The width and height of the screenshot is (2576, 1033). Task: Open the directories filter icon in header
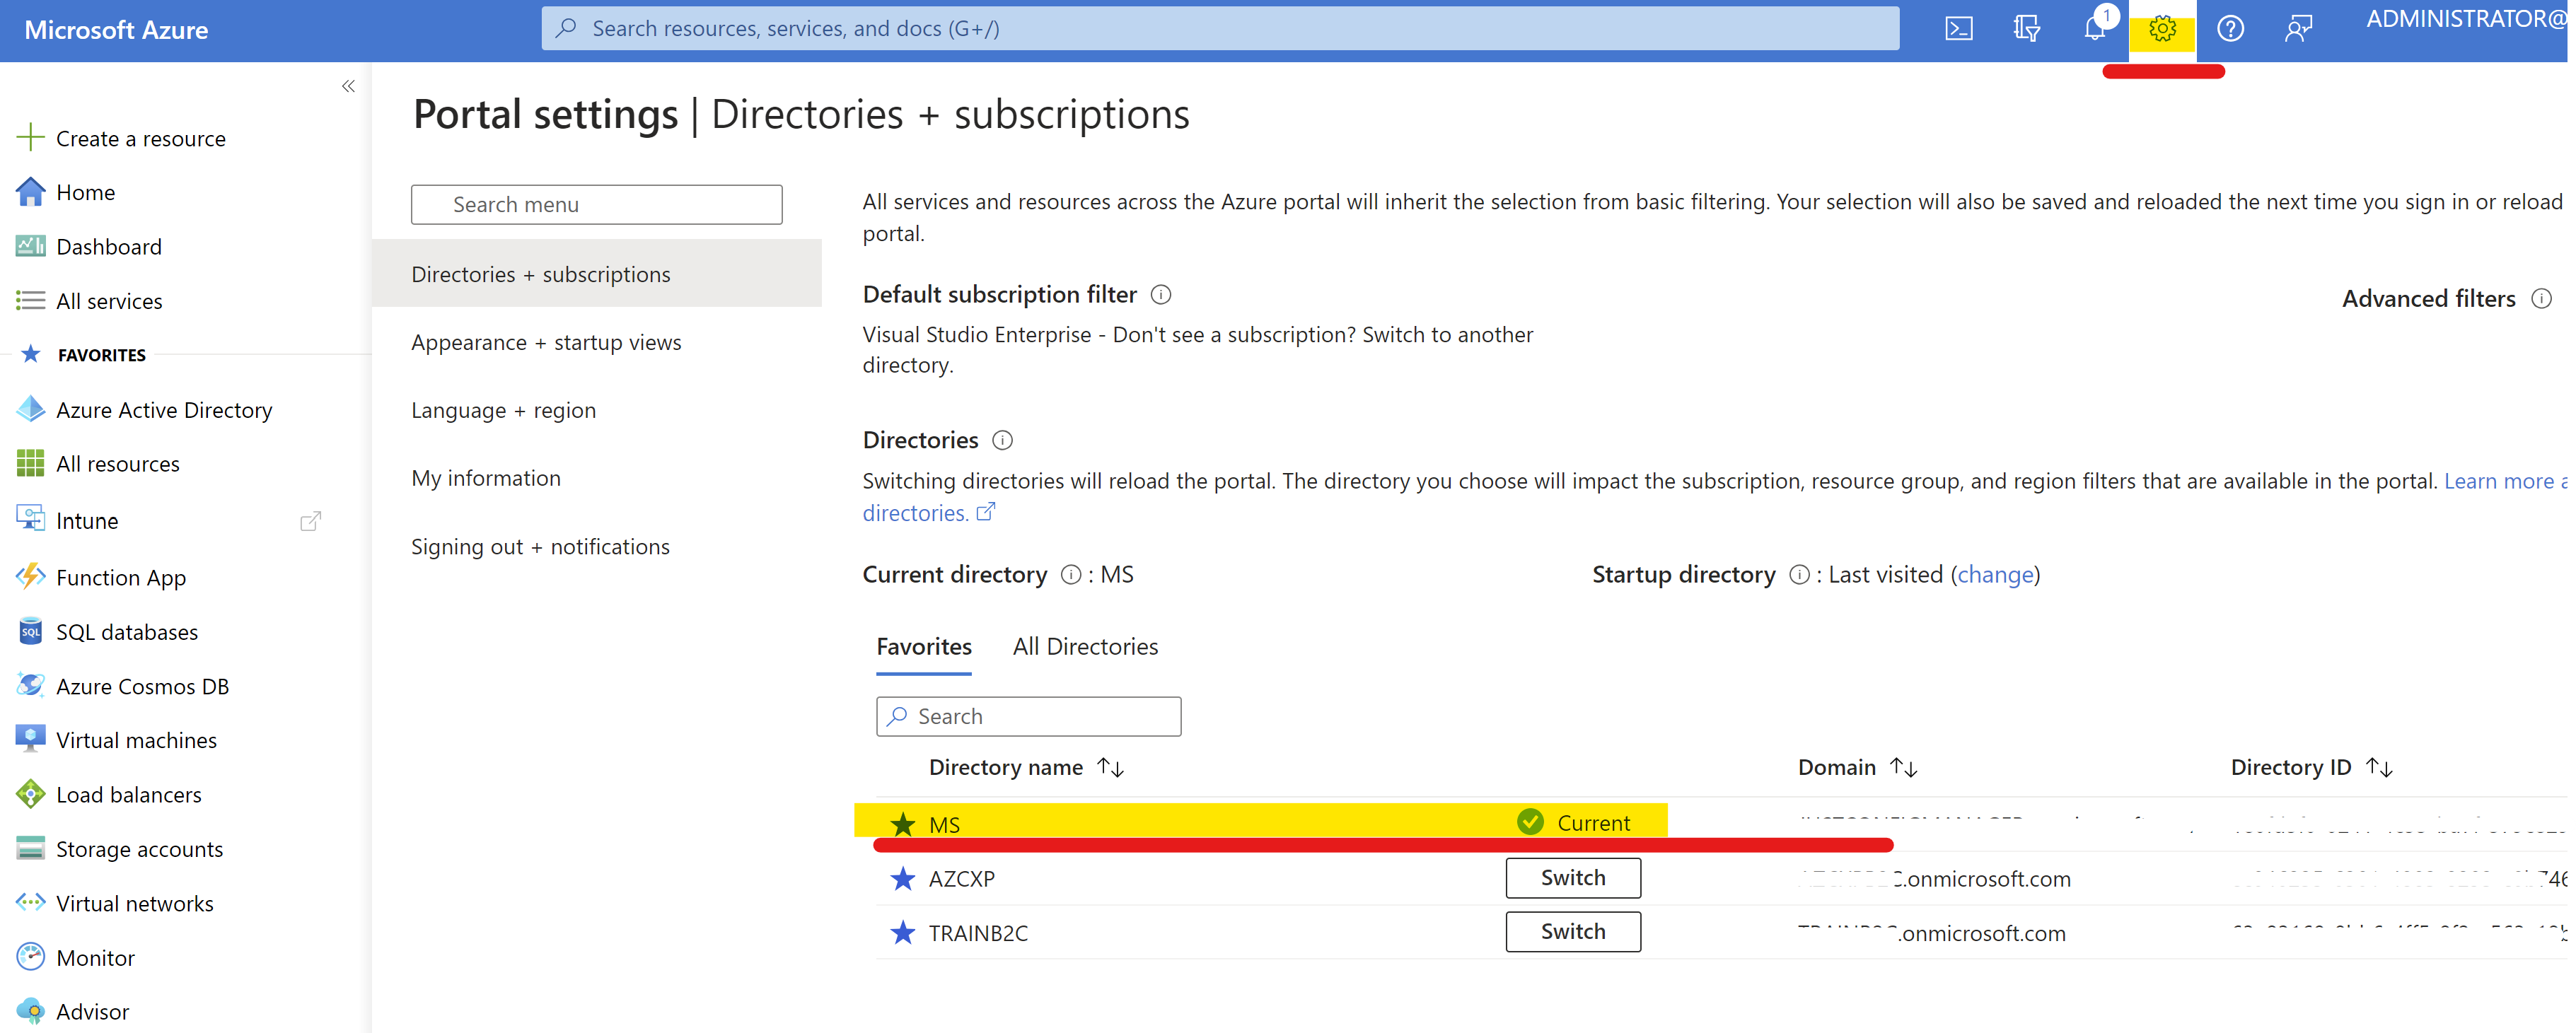(x=2026, y=29)
